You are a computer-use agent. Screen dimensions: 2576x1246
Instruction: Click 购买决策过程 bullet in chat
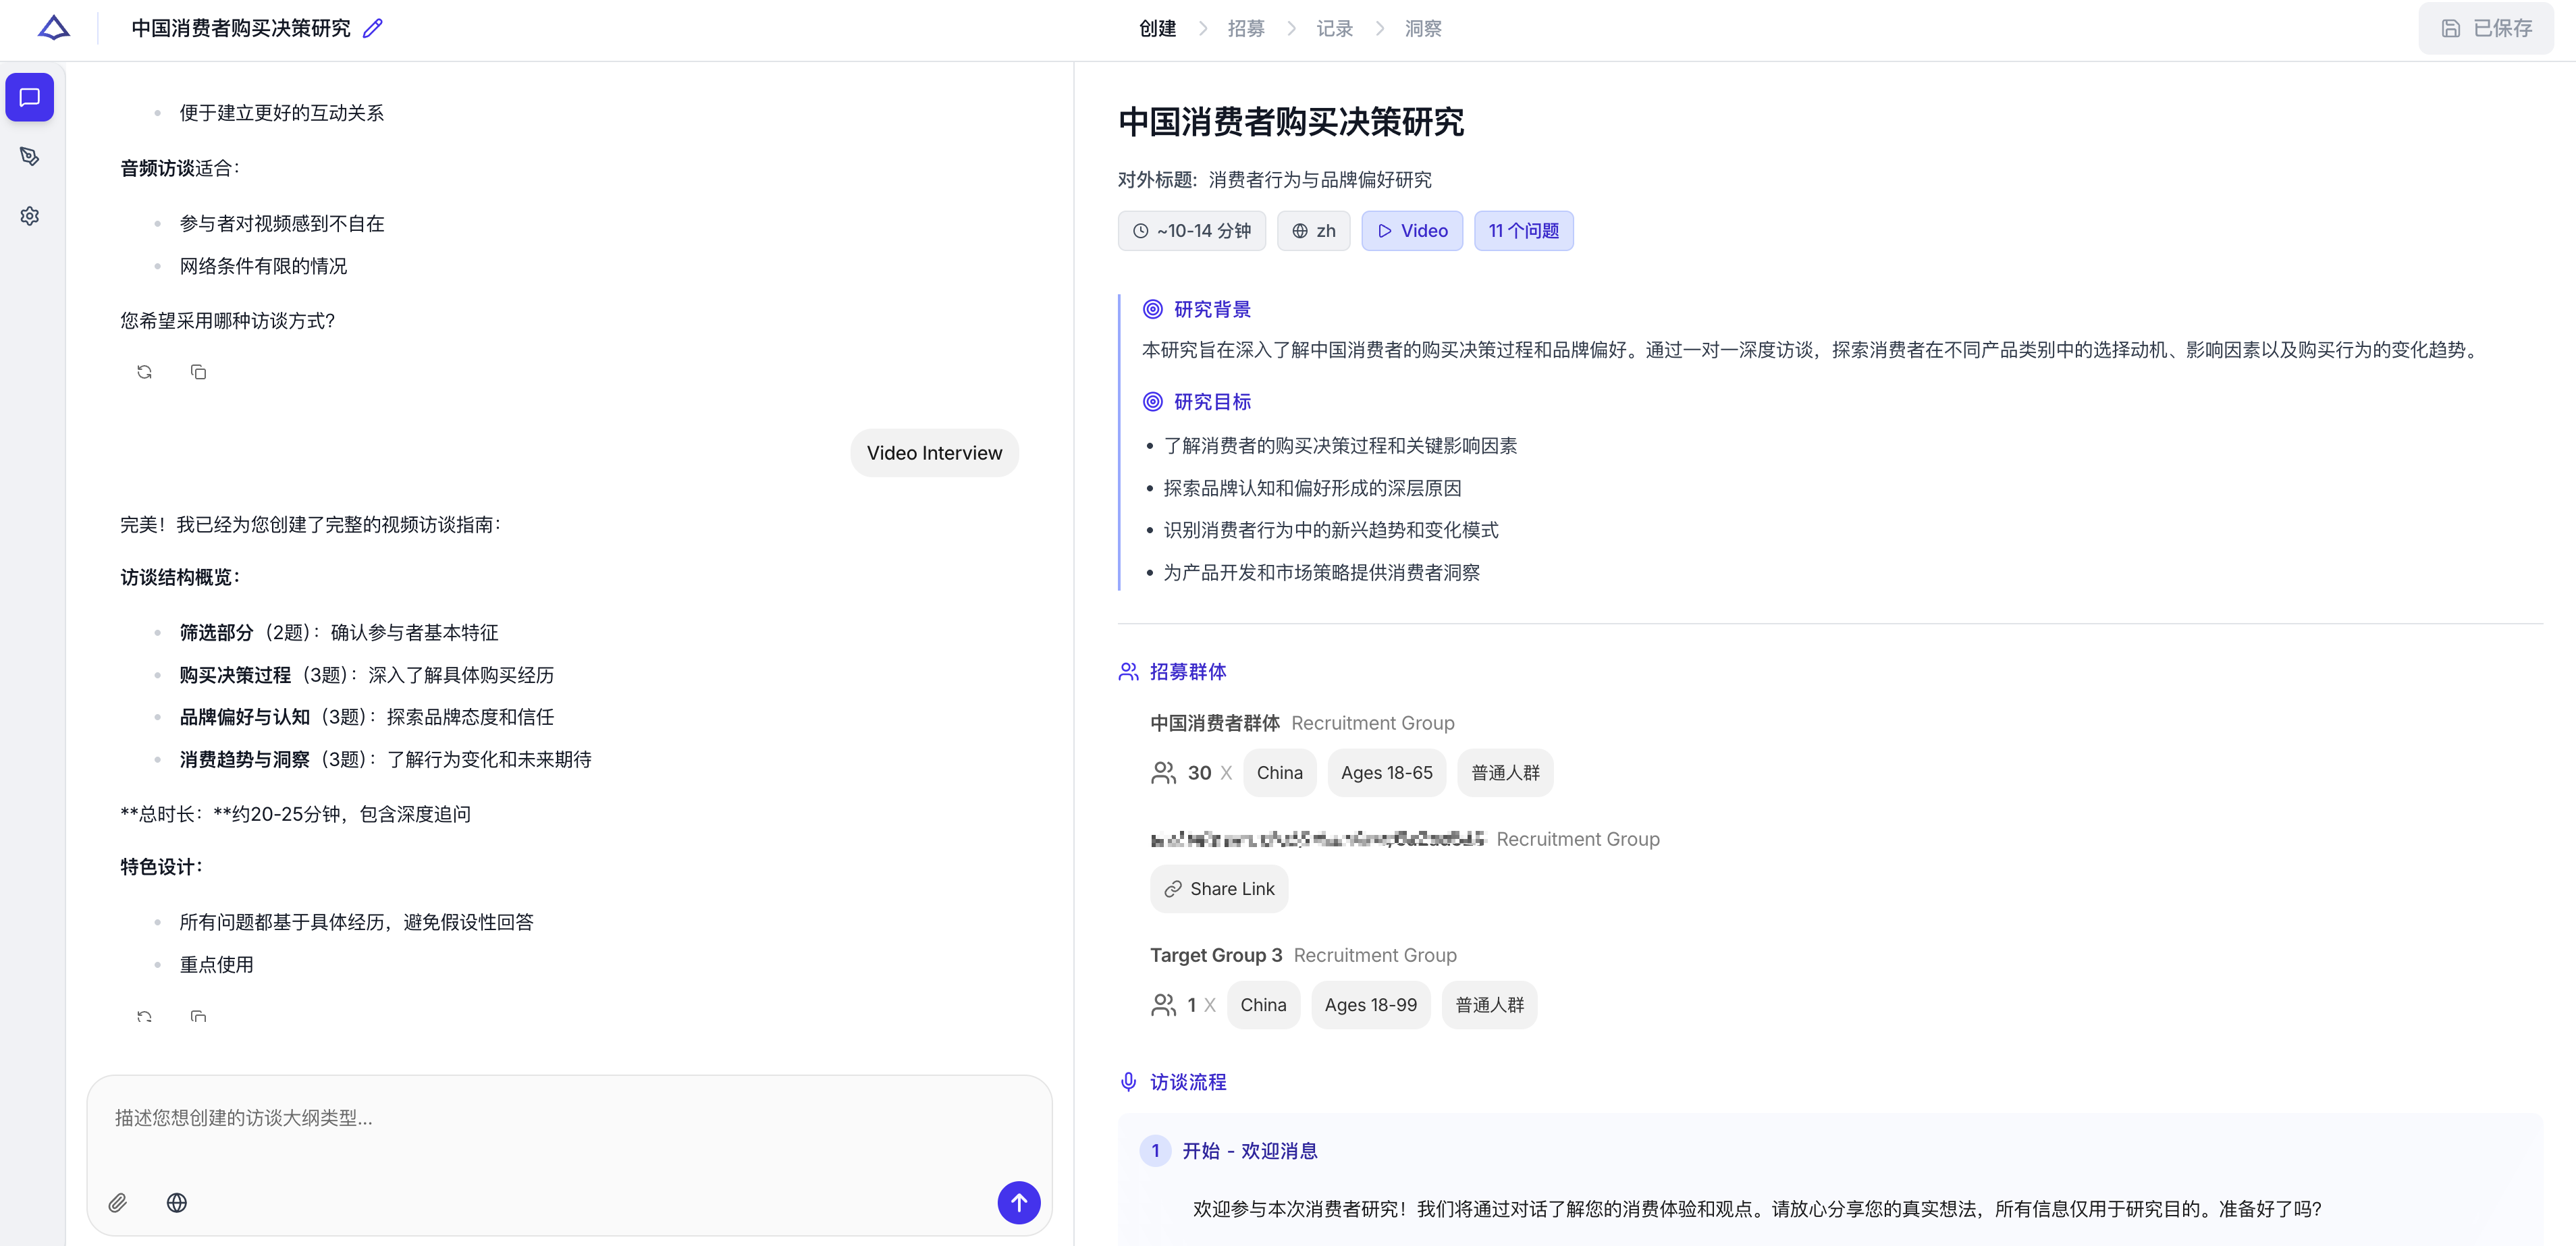coord(366,675)
